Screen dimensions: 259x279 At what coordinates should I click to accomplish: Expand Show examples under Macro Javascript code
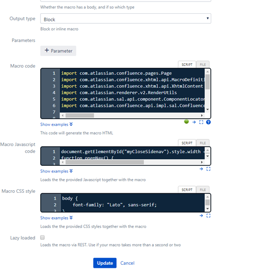click(56, 171)
